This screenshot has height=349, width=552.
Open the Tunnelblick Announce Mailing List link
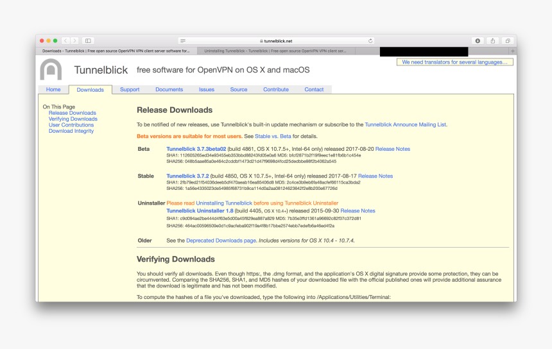[406, 124]
